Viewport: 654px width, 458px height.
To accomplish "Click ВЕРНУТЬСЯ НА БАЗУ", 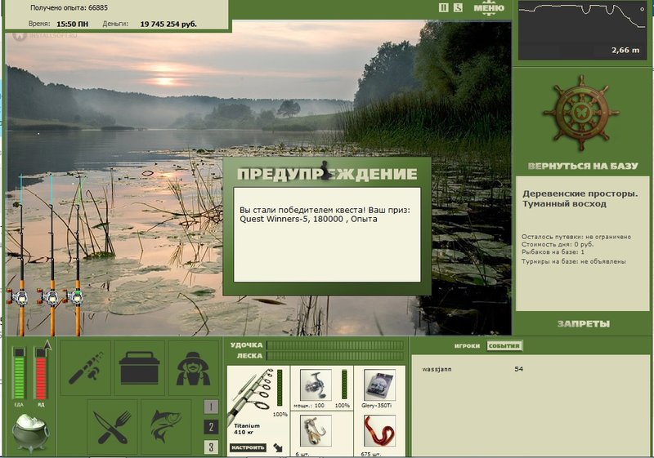I will (x=583, y=166).
